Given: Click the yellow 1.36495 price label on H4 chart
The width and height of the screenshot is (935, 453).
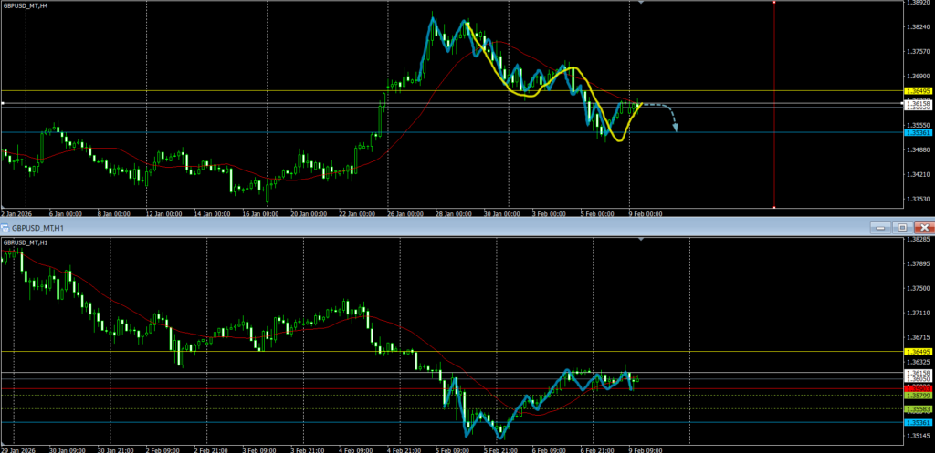Looking at the screenshot, I should (917, 91).
